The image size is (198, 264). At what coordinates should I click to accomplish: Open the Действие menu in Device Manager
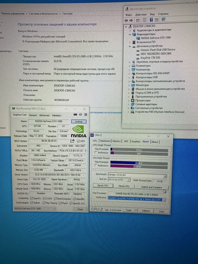pos(141,15)
